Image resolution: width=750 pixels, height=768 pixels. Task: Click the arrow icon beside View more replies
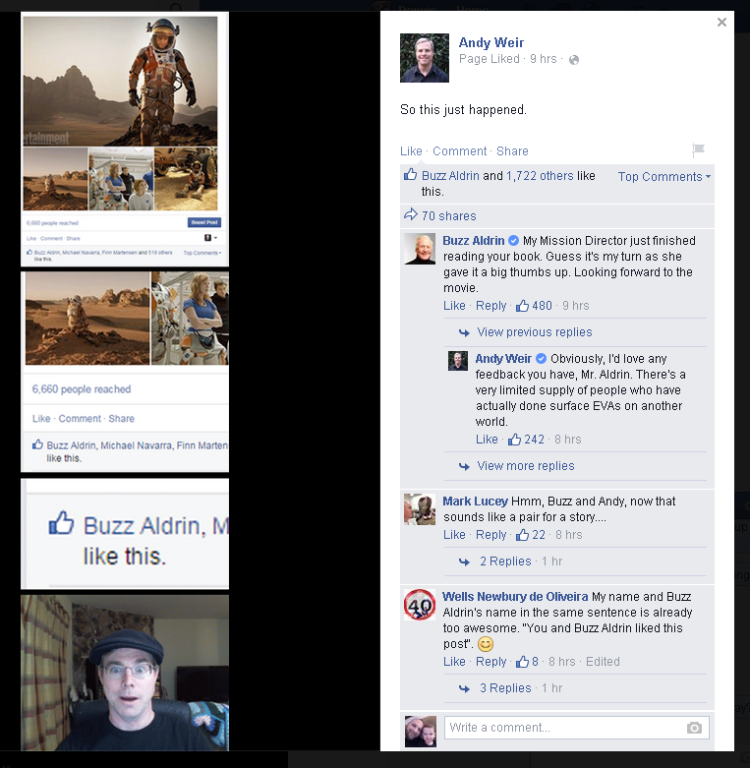tap(464, 467)
